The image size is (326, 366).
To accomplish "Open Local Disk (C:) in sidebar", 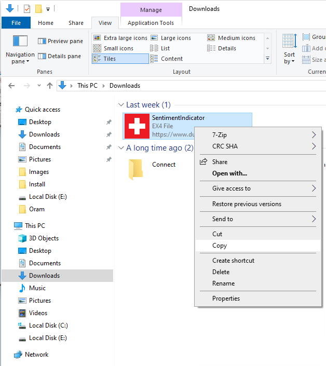I will click(x=43, y=326).
